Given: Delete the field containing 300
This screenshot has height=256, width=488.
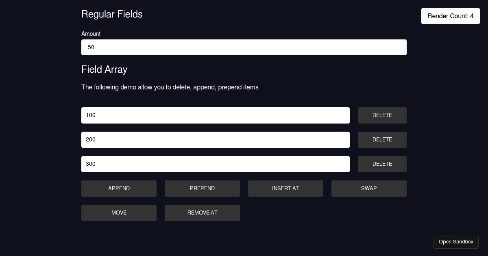Looking at the screenshot, I should [x=382, y=164].
